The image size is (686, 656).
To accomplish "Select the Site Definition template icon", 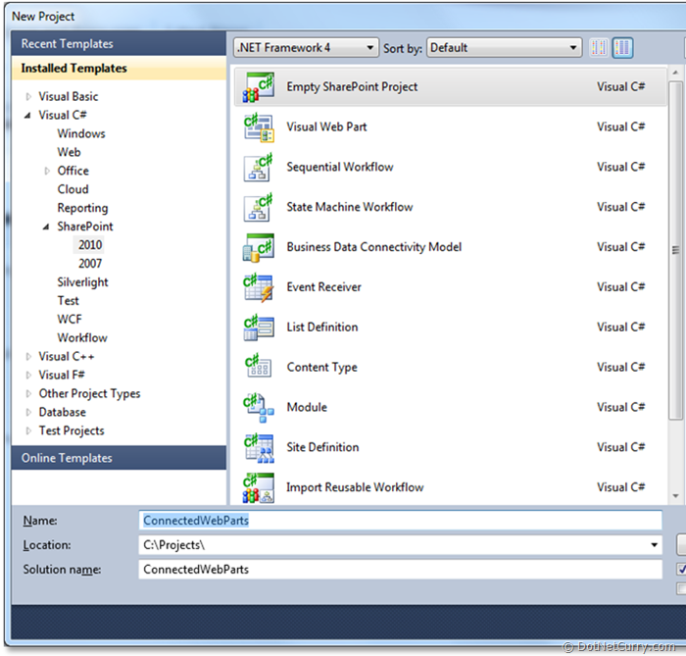I will point(259,448).
